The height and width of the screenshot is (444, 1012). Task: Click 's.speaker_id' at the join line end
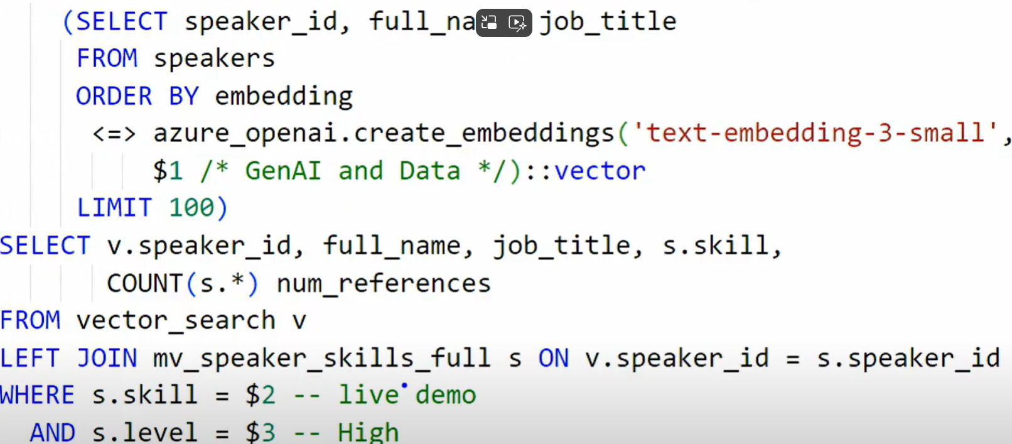[x=908, y=359]
